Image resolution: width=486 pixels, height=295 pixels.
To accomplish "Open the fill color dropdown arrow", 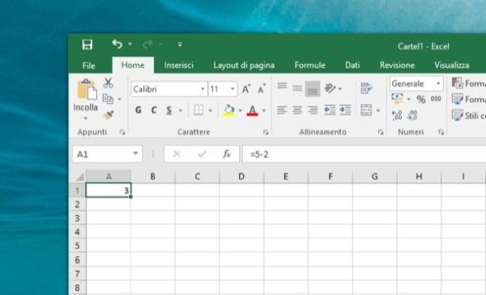I will coord(240,111).
